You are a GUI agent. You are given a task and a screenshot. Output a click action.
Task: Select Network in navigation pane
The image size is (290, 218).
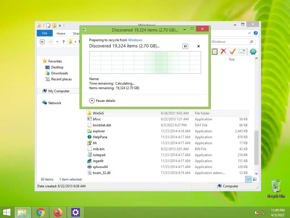tap(52, 103)
